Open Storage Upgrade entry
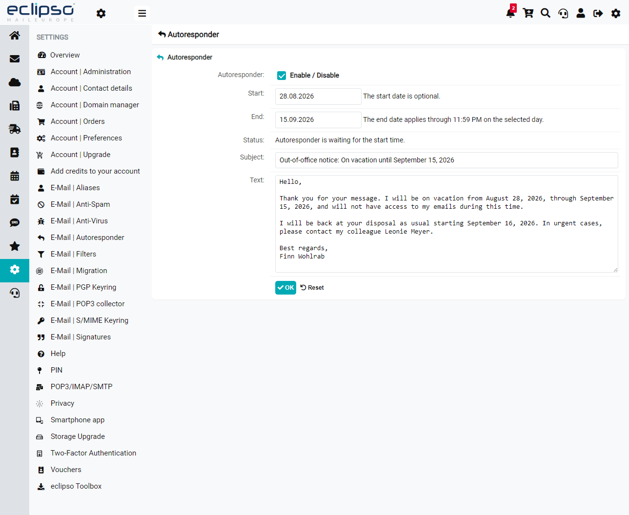629x515 pixels. (x=78, y=436)
